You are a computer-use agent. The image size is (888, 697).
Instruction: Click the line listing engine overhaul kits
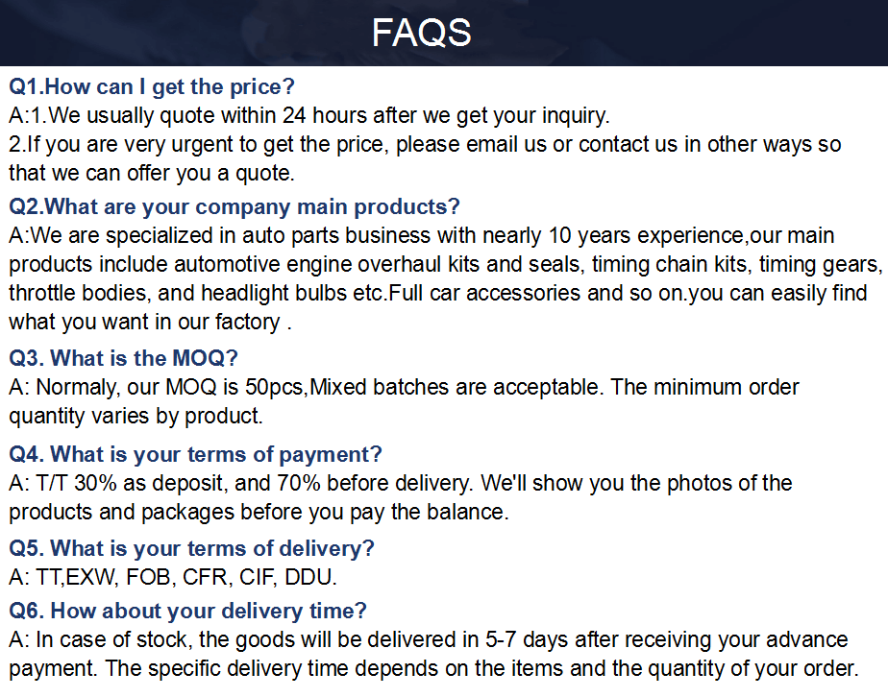(x=444, y=264)
